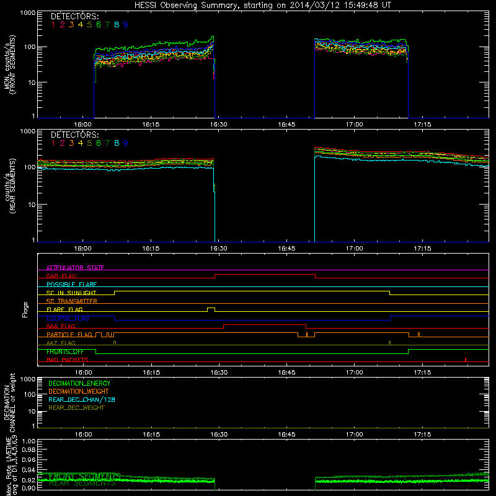
Task: Click cyan detector 8 in rear segments legend
Action: click(x=117, y=143)
